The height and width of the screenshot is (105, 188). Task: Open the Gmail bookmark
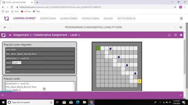pos(15,11)
